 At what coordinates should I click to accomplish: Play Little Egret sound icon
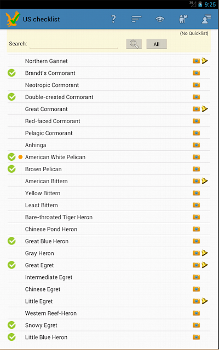204,301
